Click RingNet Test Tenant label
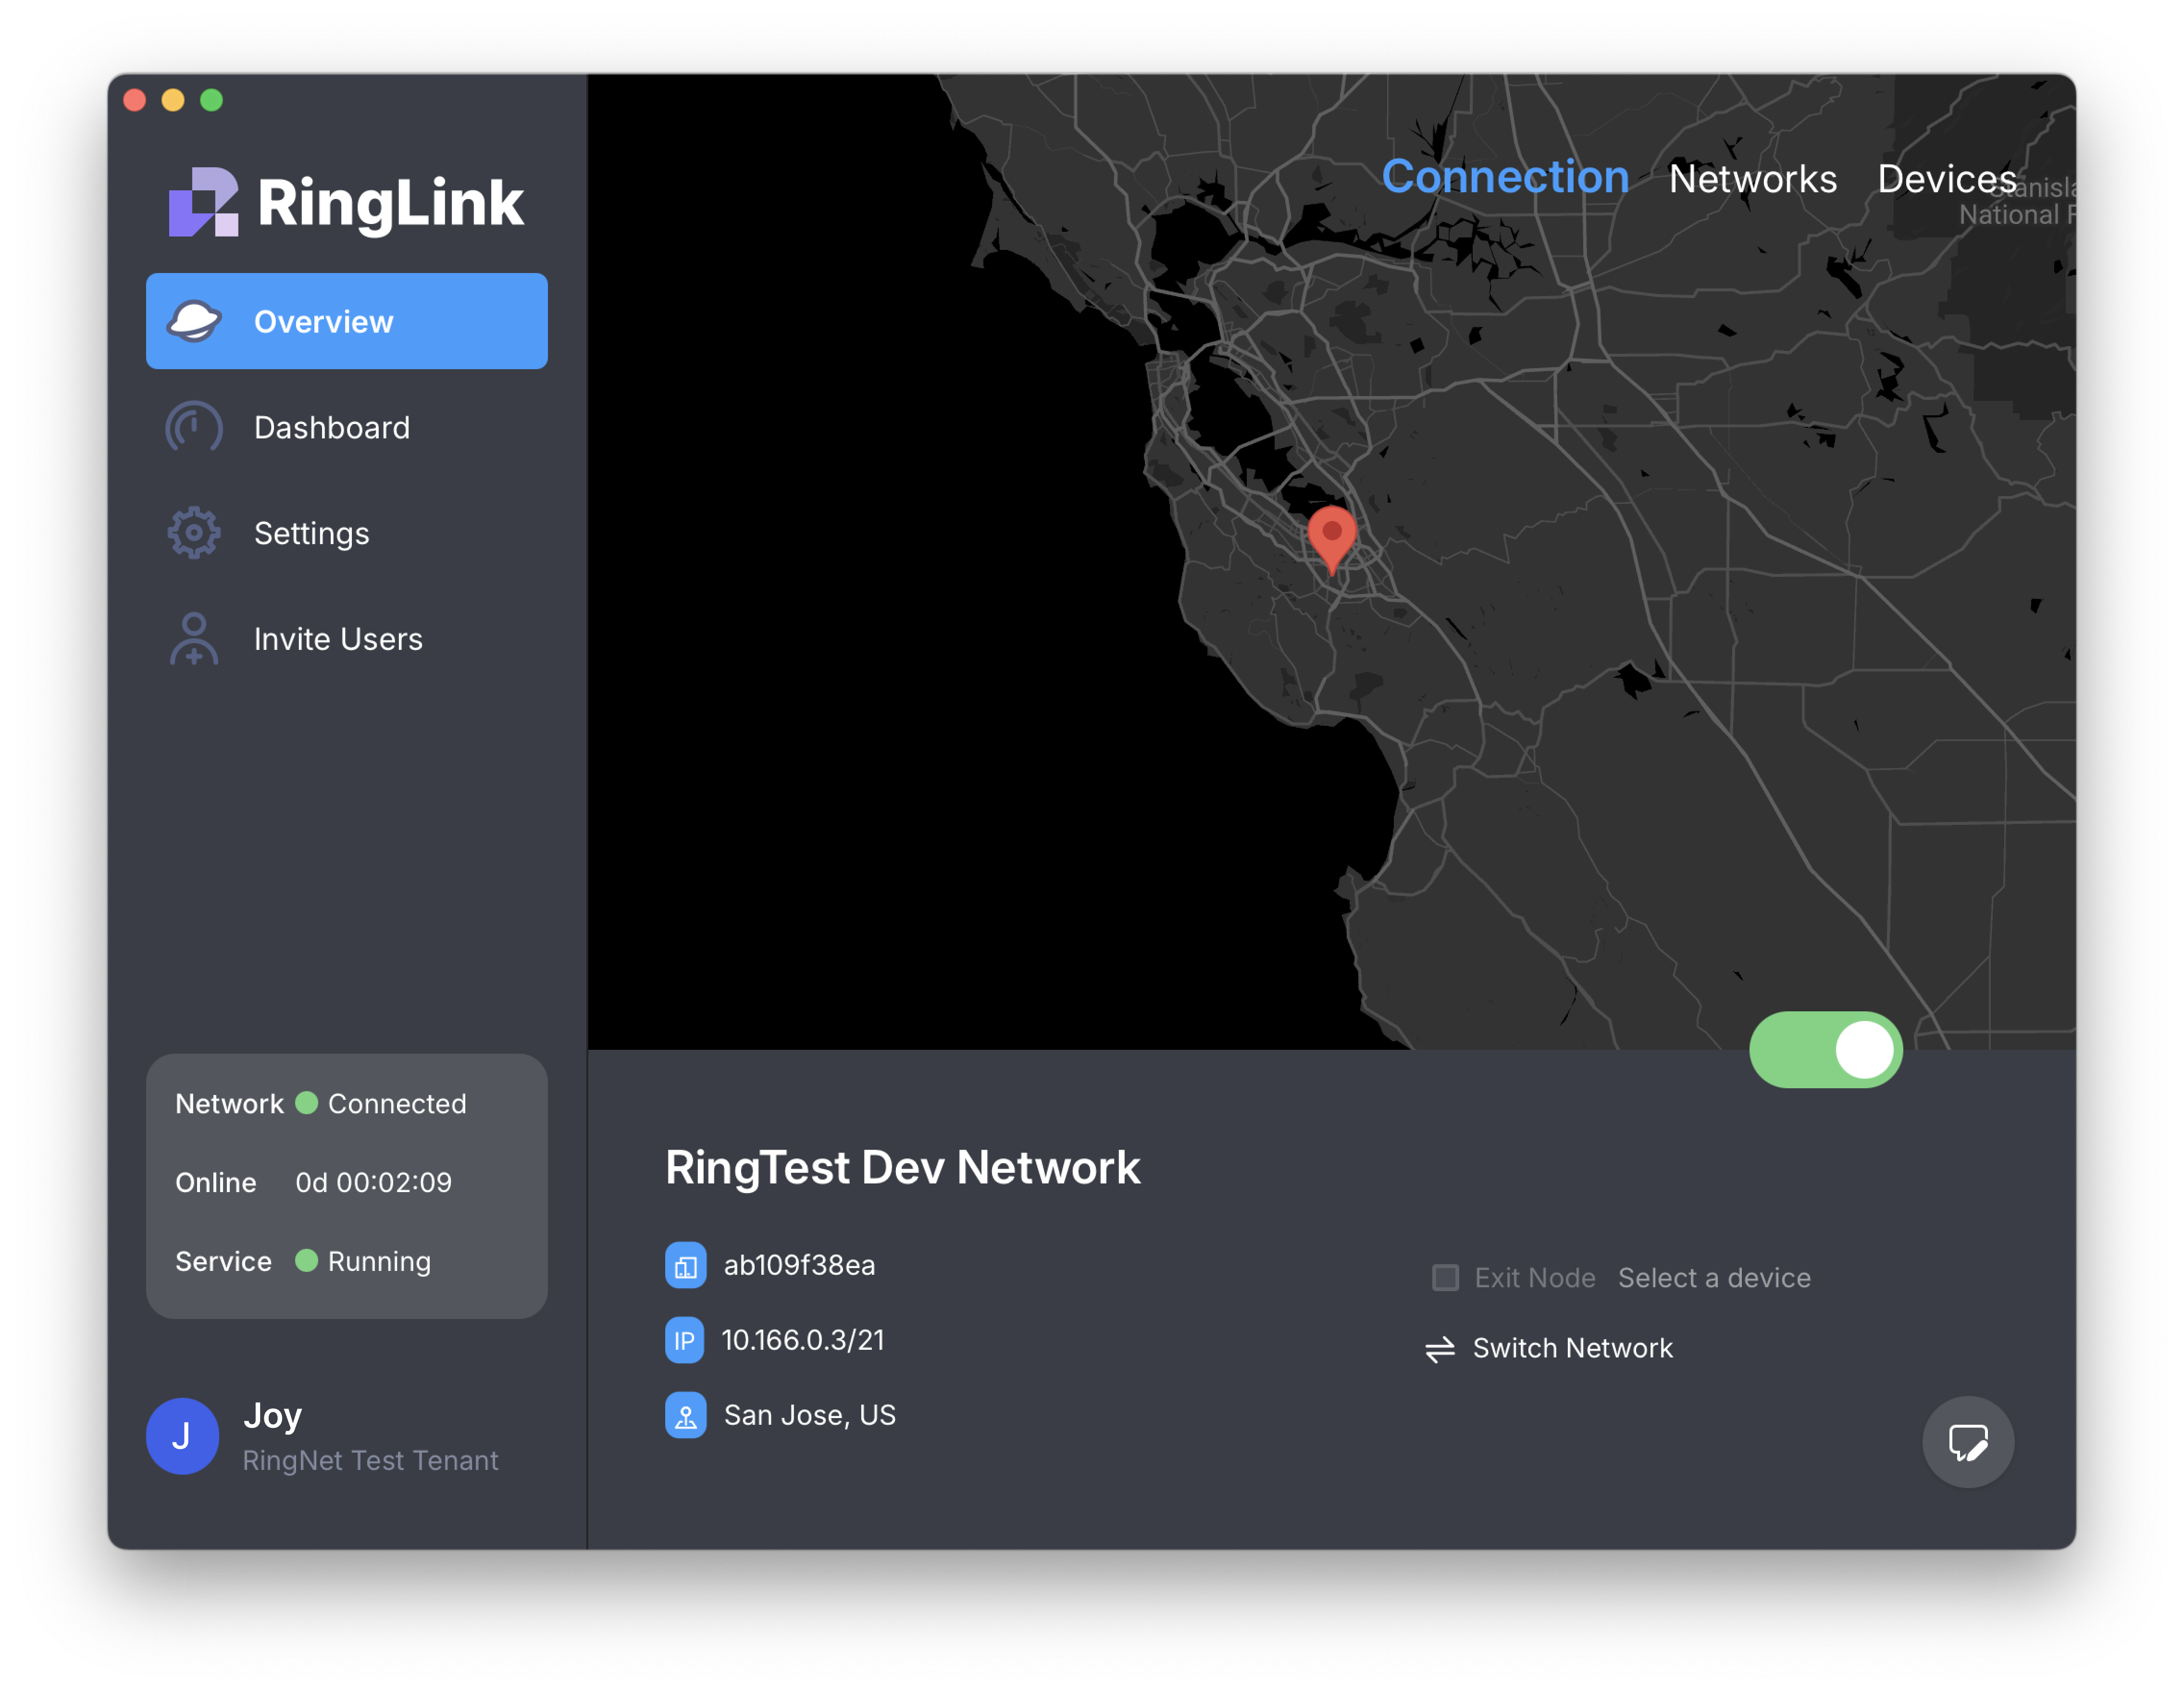The width and height of the screenshot is (2184, 1692). pyautogui.click(x=371, y=1461)
